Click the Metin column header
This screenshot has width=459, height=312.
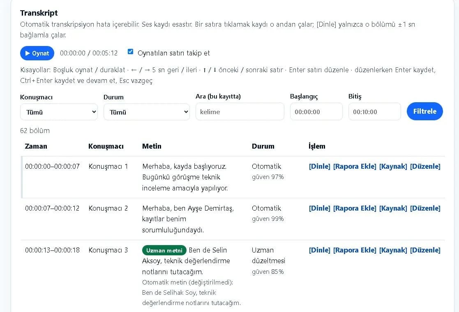click(152, 146)
